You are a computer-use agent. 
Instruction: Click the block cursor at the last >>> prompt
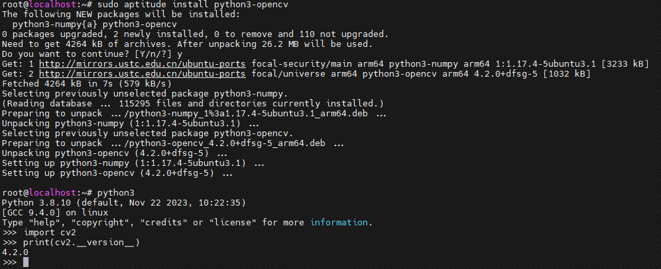pos(26,262)
